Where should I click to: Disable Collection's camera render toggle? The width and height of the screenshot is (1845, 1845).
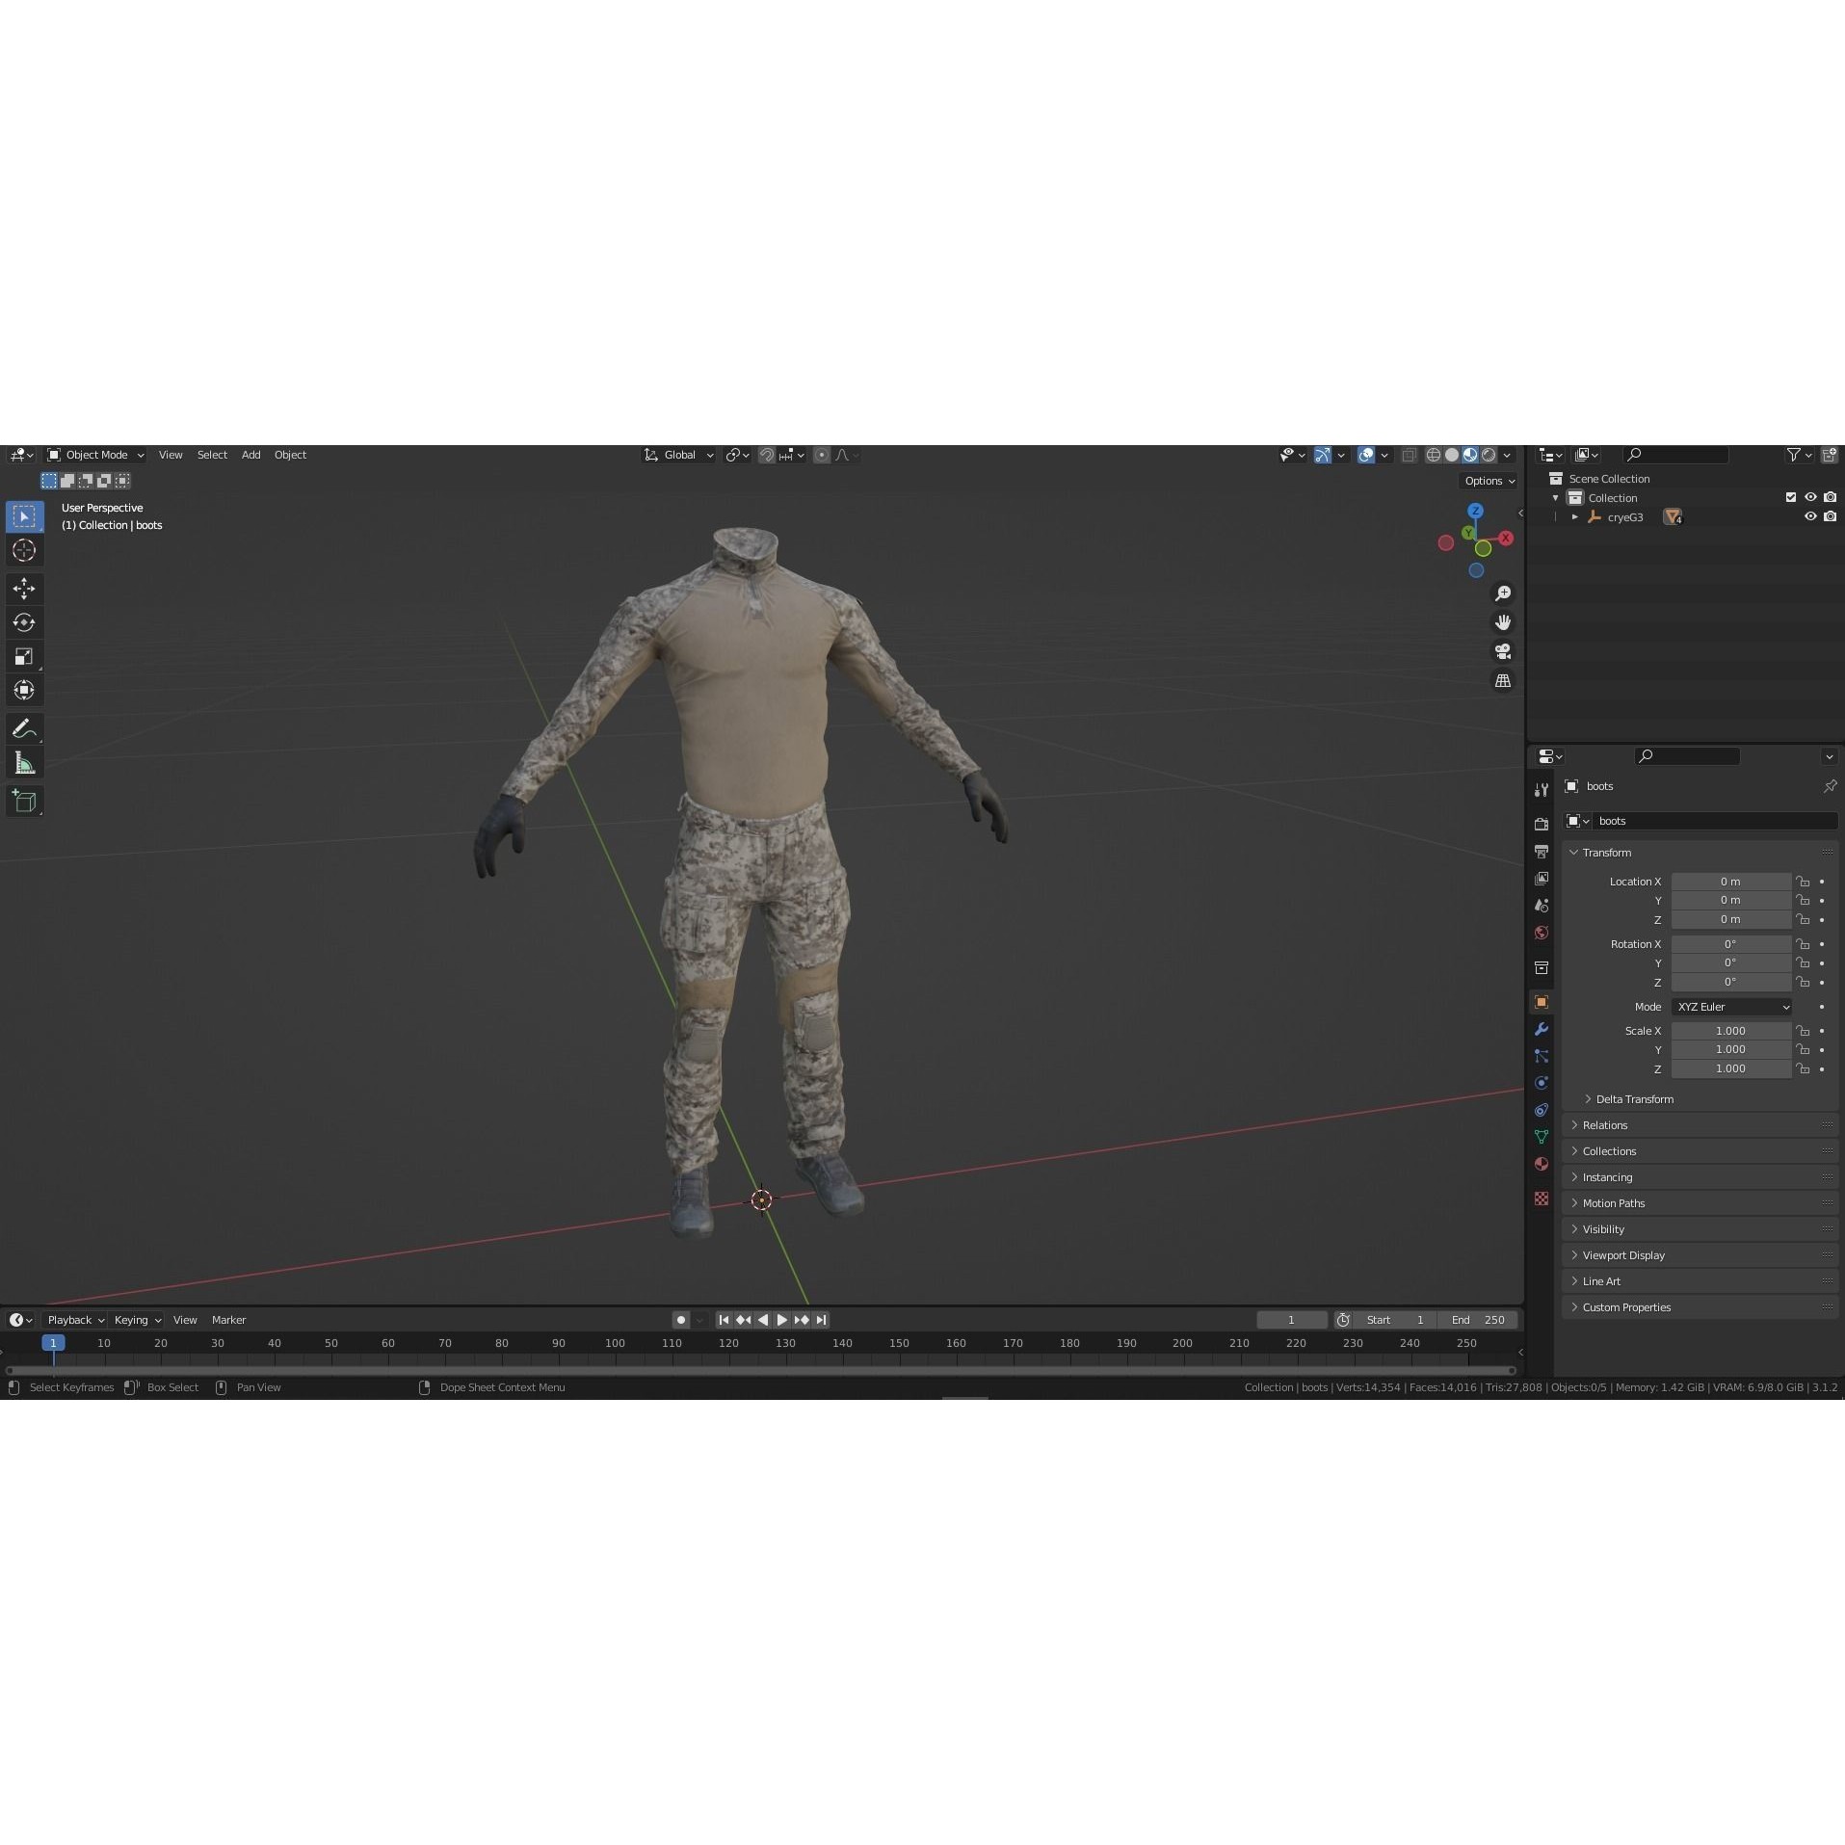tap(1832, 497)
